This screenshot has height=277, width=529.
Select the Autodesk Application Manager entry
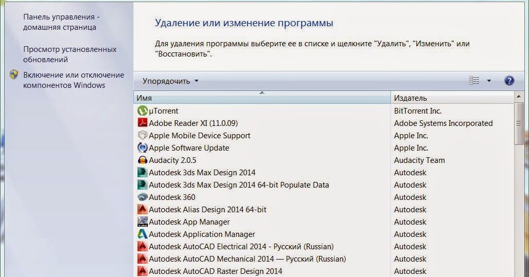pyautogui.click(x=202, y=234)
